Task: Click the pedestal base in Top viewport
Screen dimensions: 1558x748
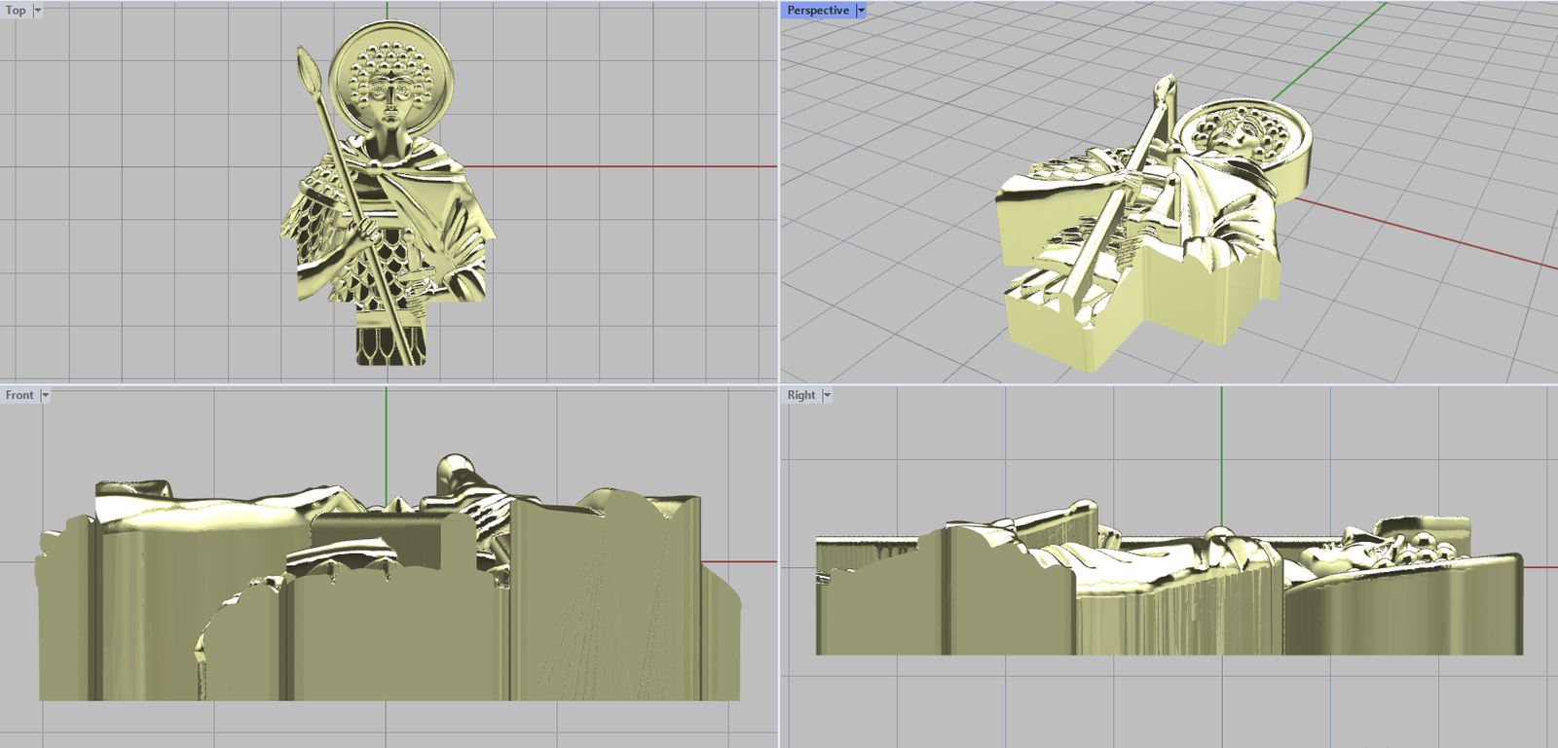Action: (389, 346)
